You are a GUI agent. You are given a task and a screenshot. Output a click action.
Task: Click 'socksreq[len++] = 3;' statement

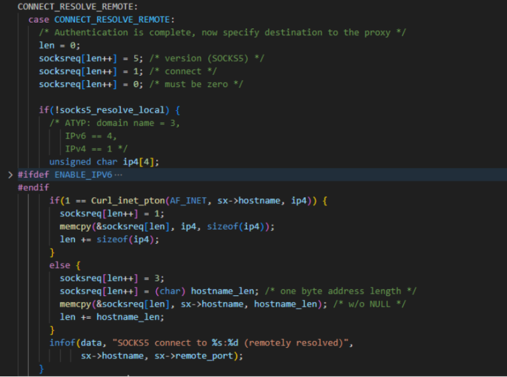pyautogui.click(x=112, y=278)
